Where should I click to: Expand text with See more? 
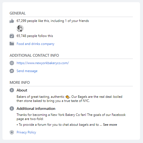(110, 125)
